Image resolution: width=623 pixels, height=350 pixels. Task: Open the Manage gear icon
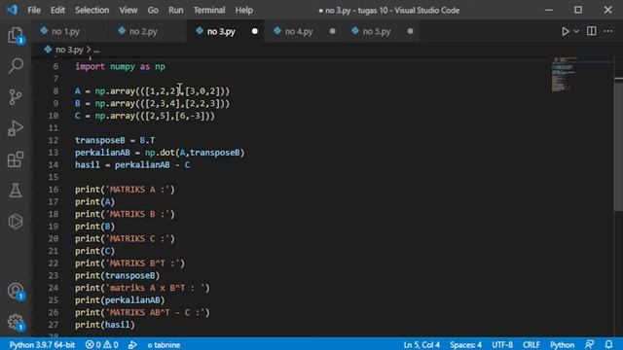click(16, 322)
